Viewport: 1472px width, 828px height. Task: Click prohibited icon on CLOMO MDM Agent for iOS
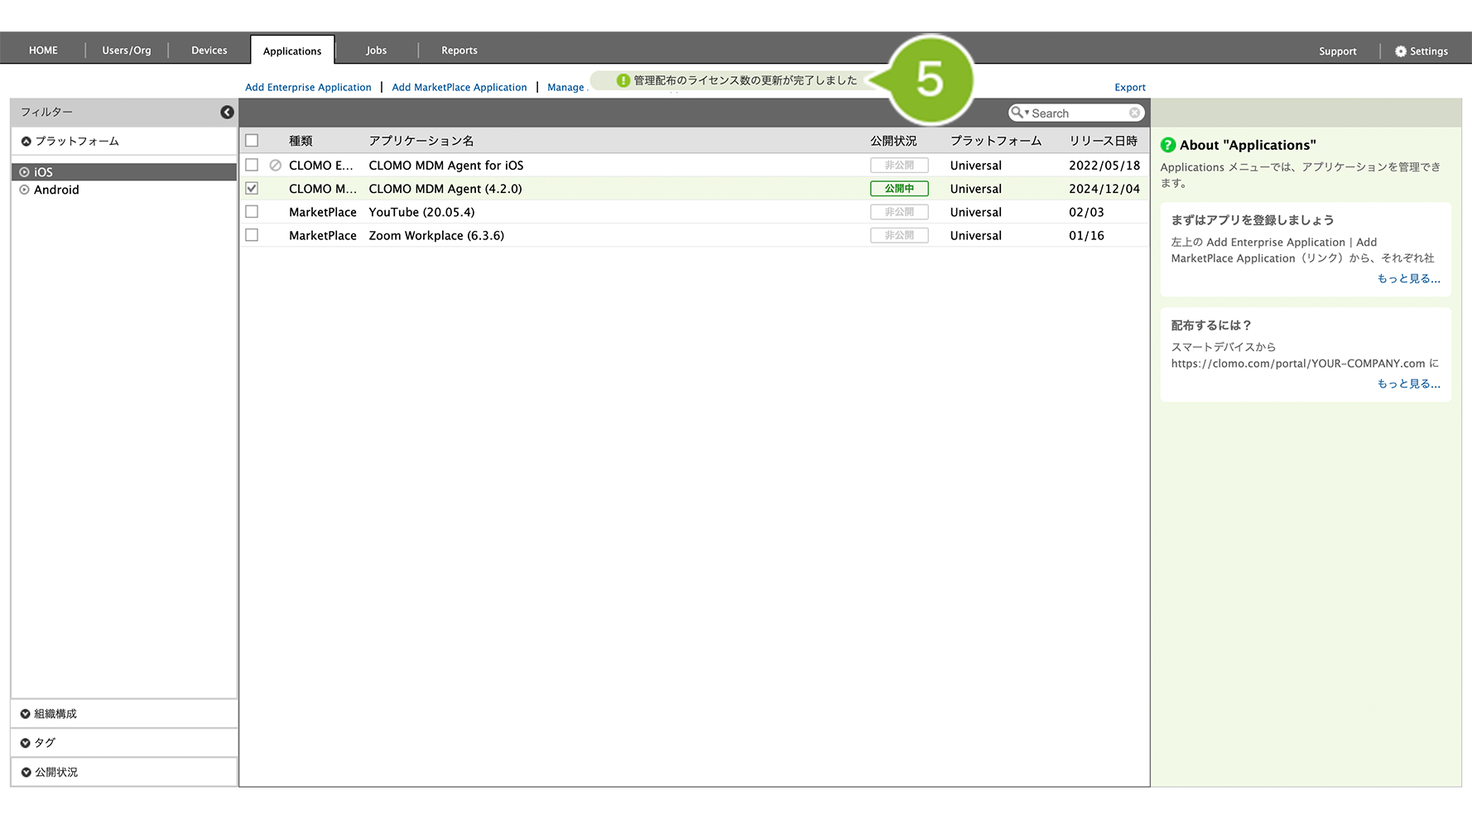tap(276, 166)
